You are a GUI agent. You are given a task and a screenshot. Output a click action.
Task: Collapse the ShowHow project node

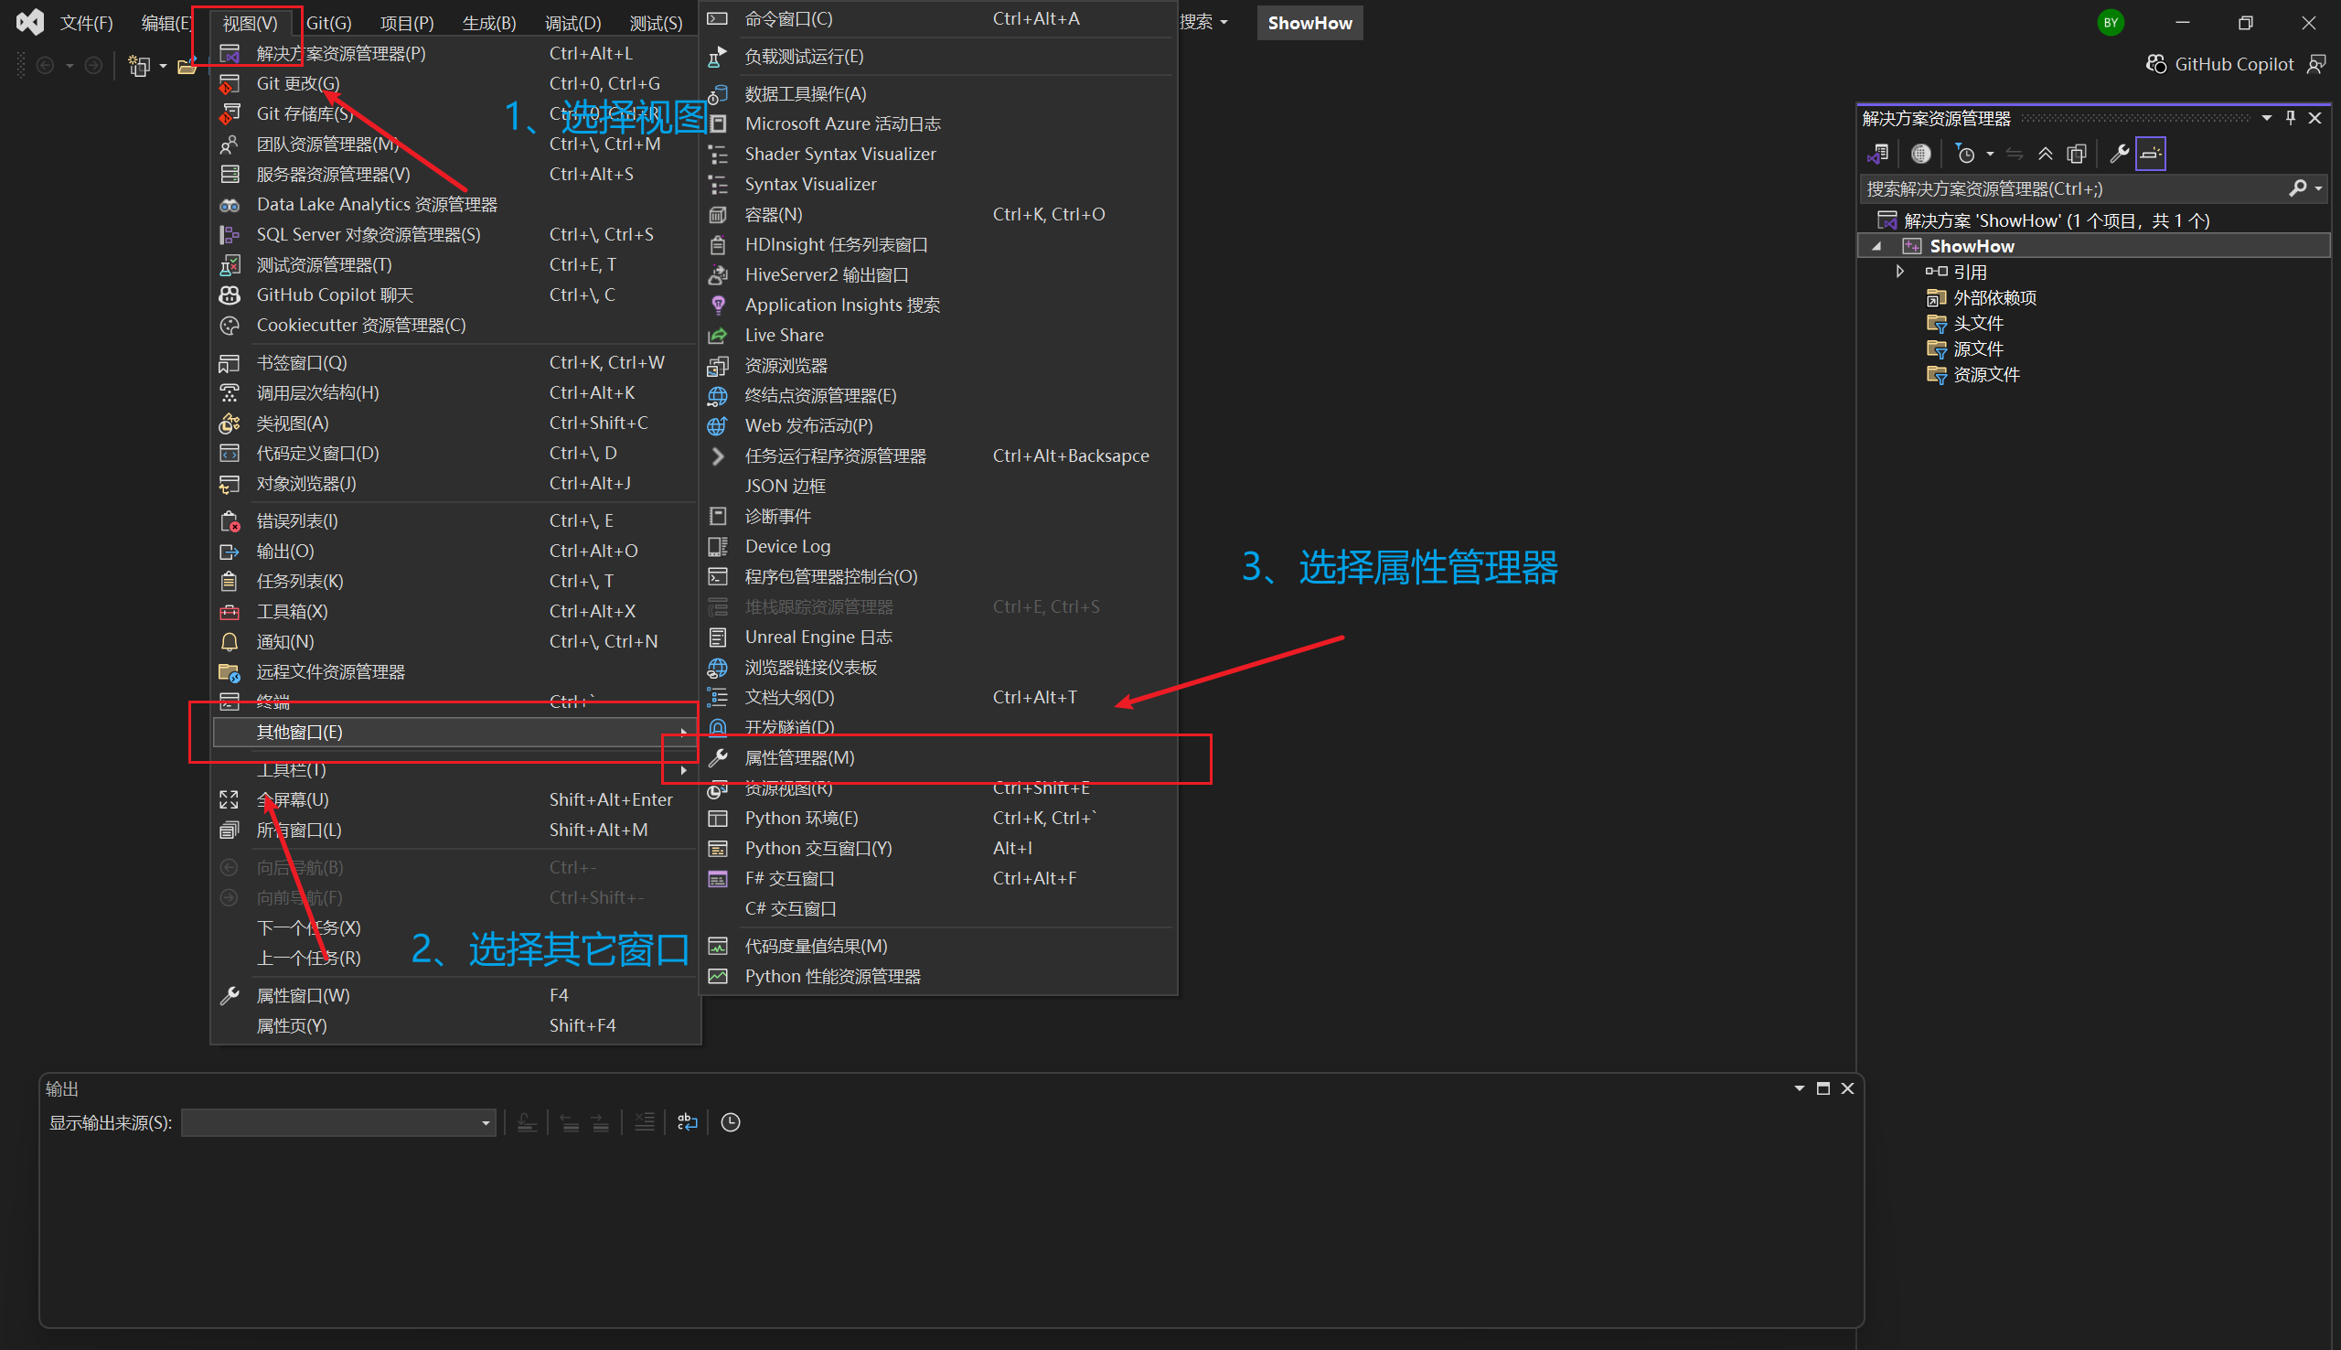click(1876, 247)
